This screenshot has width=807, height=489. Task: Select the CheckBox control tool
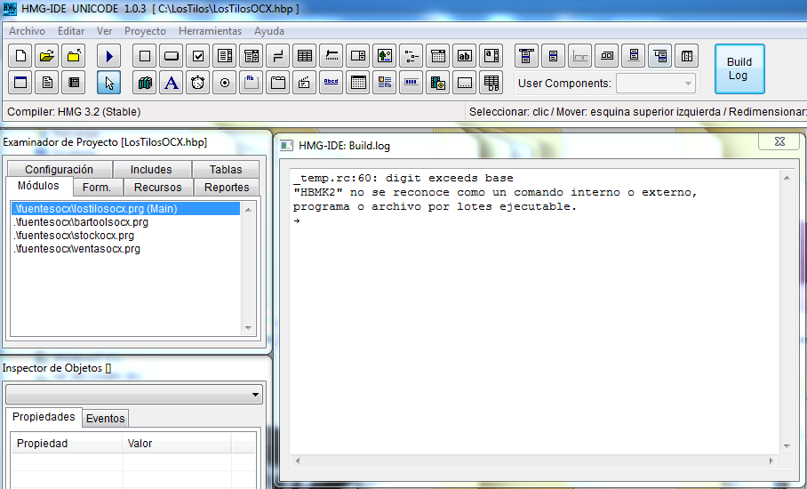click(198, 56)
